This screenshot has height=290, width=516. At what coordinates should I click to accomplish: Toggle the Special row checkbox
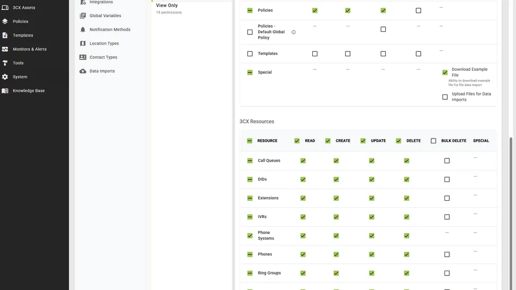250,73
